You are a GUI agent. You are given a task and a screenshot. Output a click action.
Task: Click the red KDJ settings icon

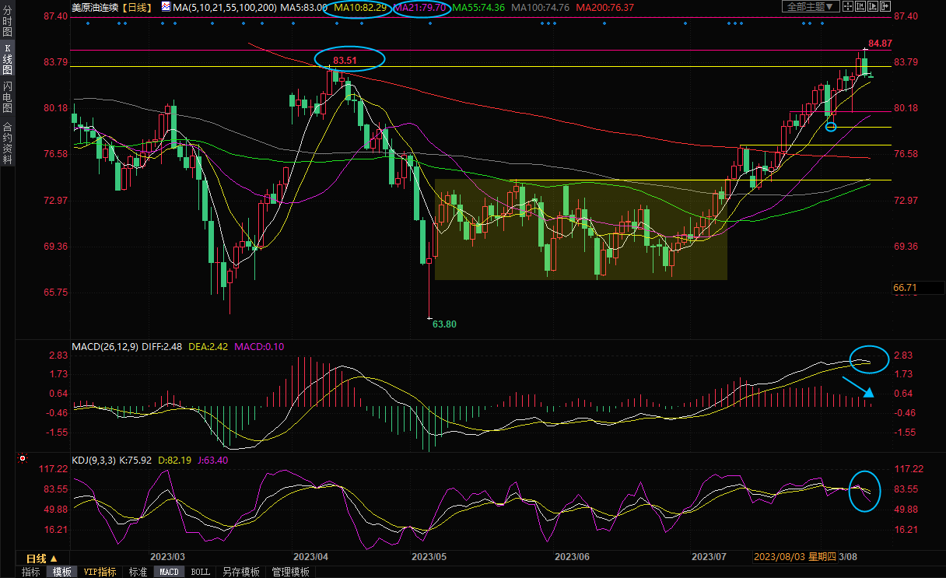(x=23, y=460)
